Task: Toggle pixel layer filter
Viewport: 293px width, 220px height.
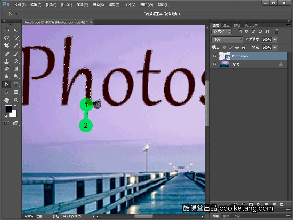Action: coord(239,32)
